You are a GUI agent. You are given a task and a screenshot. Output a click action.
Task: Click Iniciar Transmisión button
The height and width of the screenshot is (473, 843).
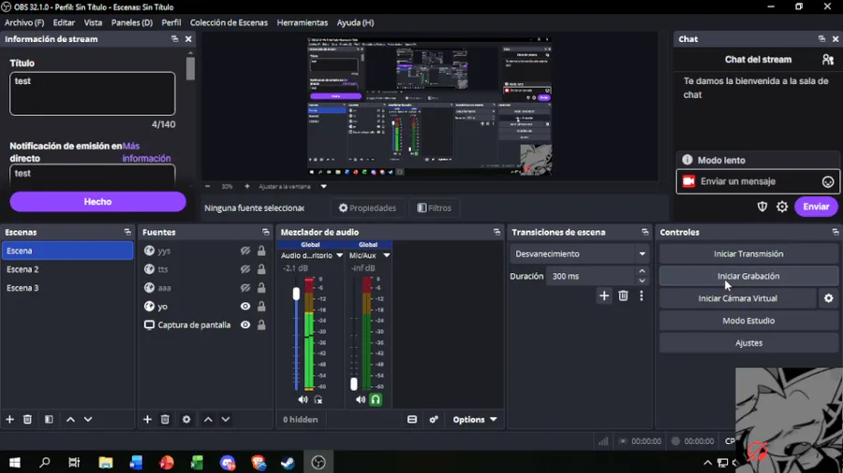pos(748,254)
